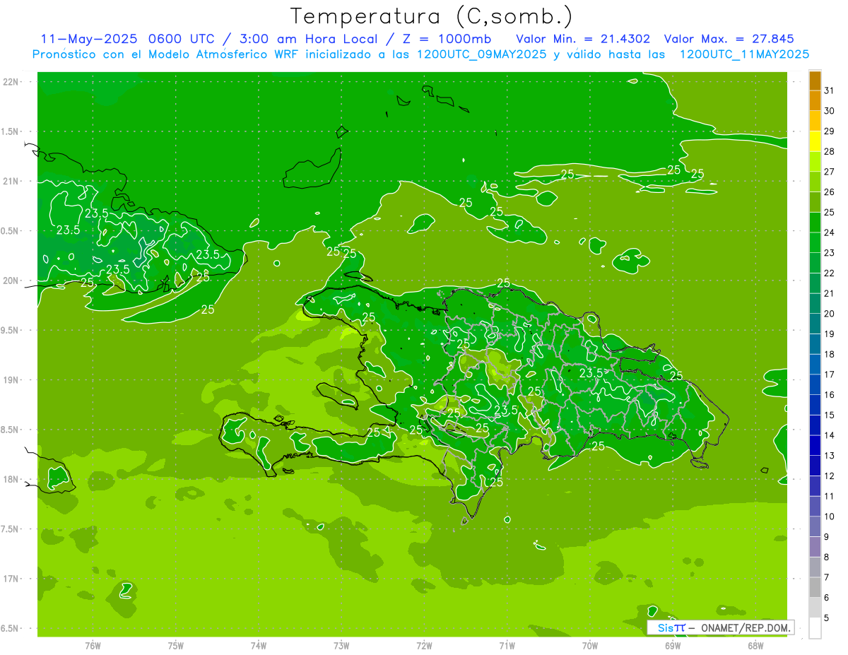Click the legend value "5"
Viewport: 848px width, 655px height.
pos(826,618)
